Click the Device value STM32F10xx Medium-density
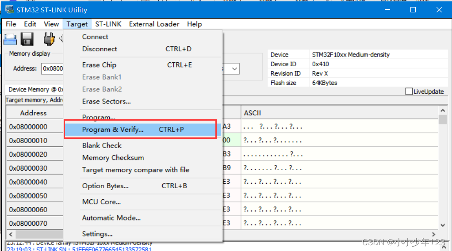 (x=351, y=55)
